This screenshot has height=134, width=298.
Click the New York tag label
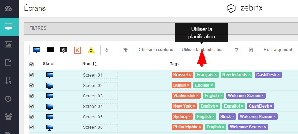[182, 106]
